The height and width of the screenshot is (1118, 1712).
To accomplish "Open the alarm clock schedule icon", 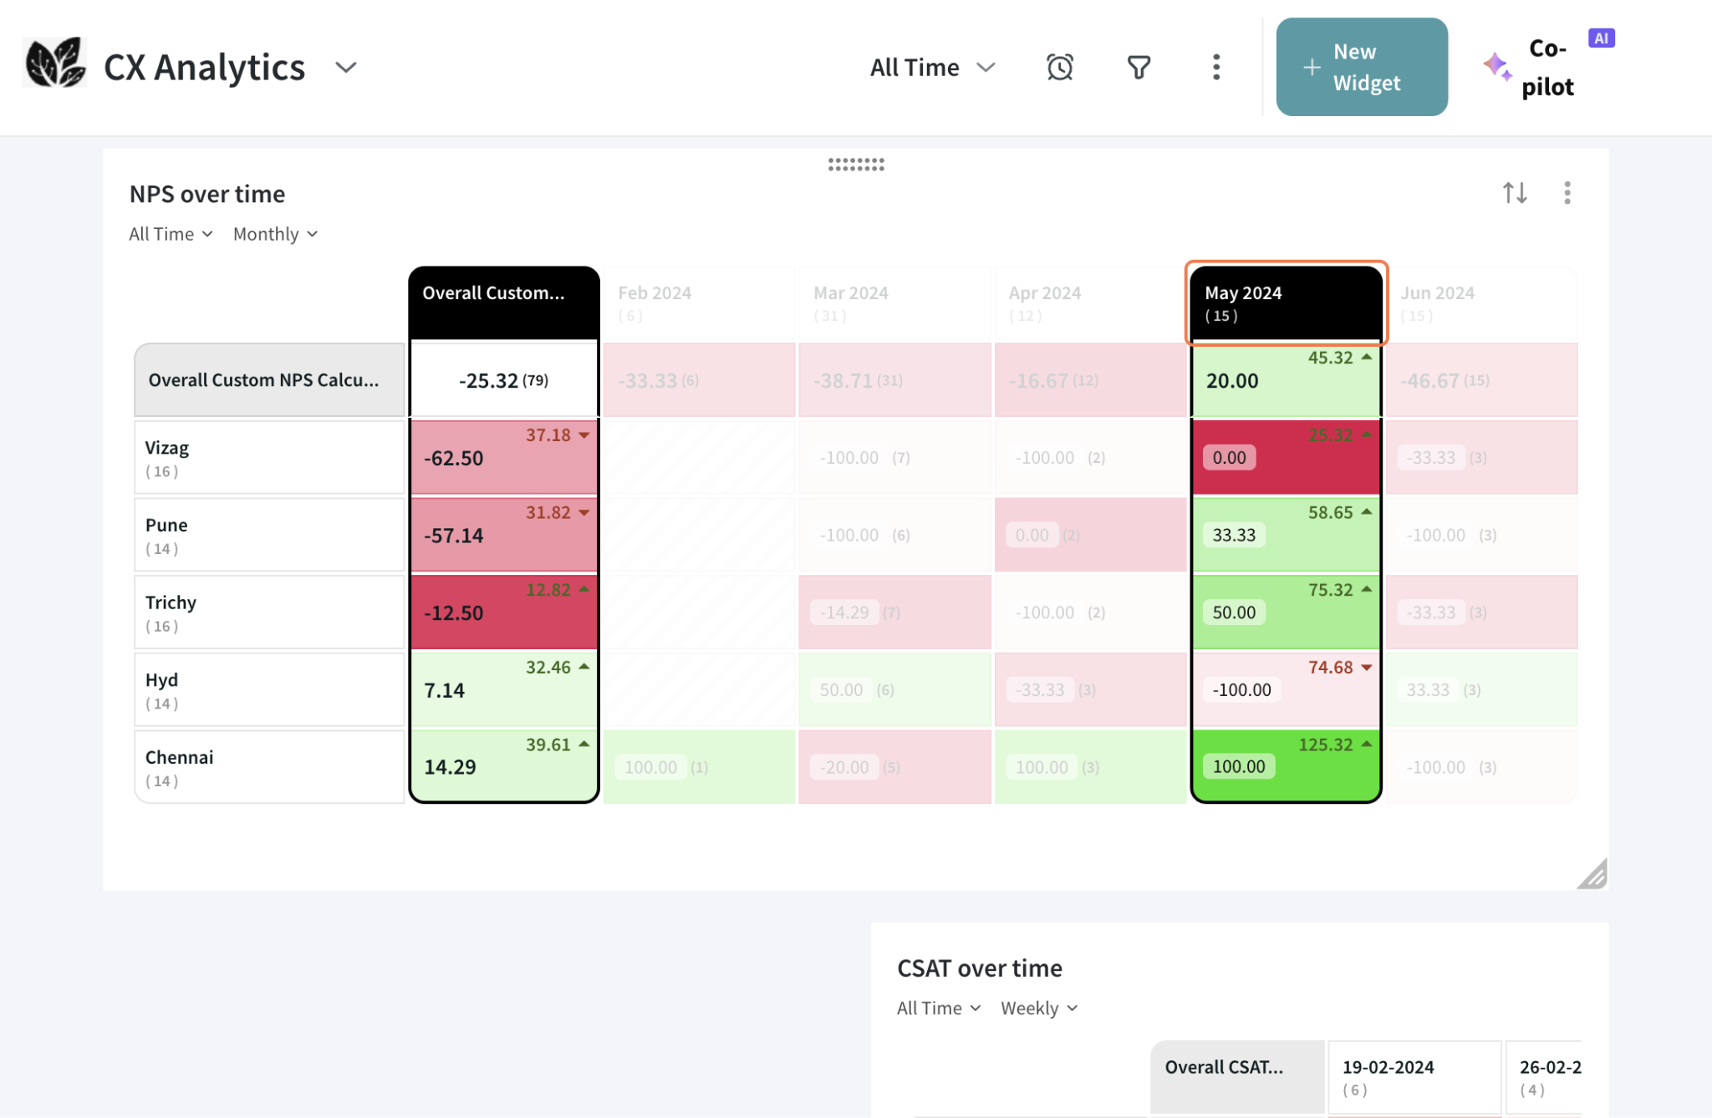I will pos(1059,67).
